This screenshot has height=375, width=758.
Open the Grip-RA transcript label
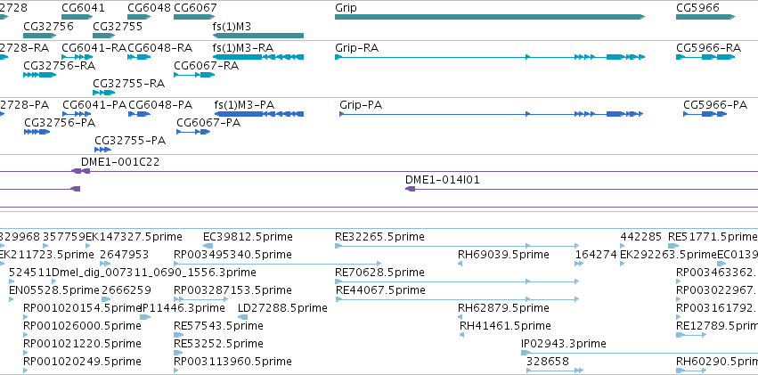pos(357,48)
